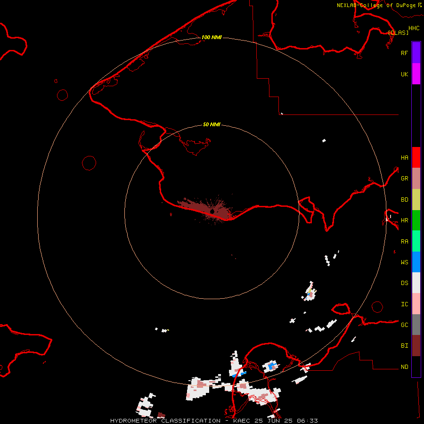This screenshot has height=424, width=424.
Task: Click the RF legend label
Action: 404,53
